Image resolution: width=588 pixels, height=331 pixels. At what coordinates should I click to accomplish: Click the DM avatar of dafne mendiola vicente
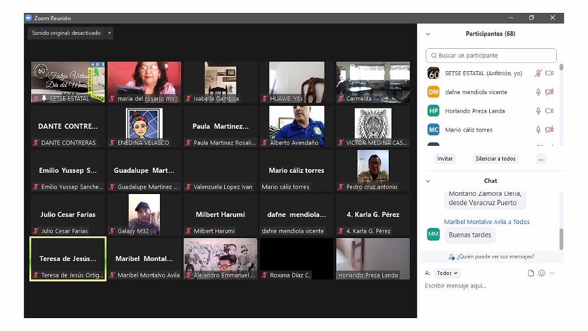433,92
